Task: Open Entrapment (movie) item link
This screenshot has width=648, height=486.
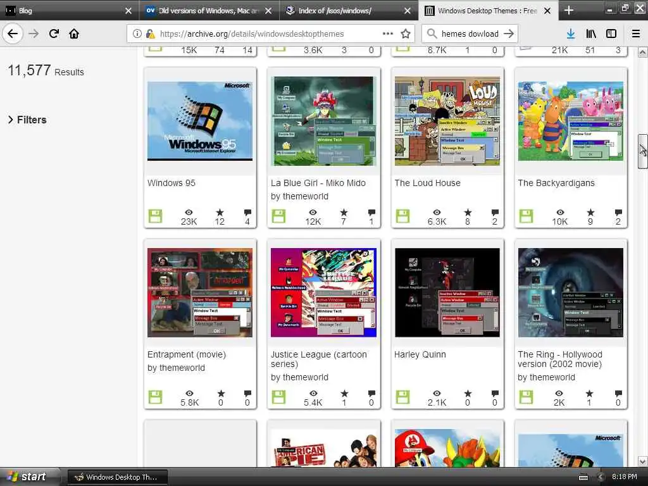Action: [187, 354]
